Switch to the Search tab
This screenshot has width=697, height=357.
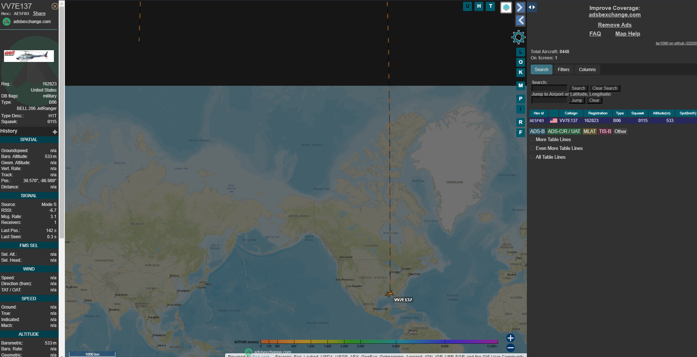tap(542, 70)
